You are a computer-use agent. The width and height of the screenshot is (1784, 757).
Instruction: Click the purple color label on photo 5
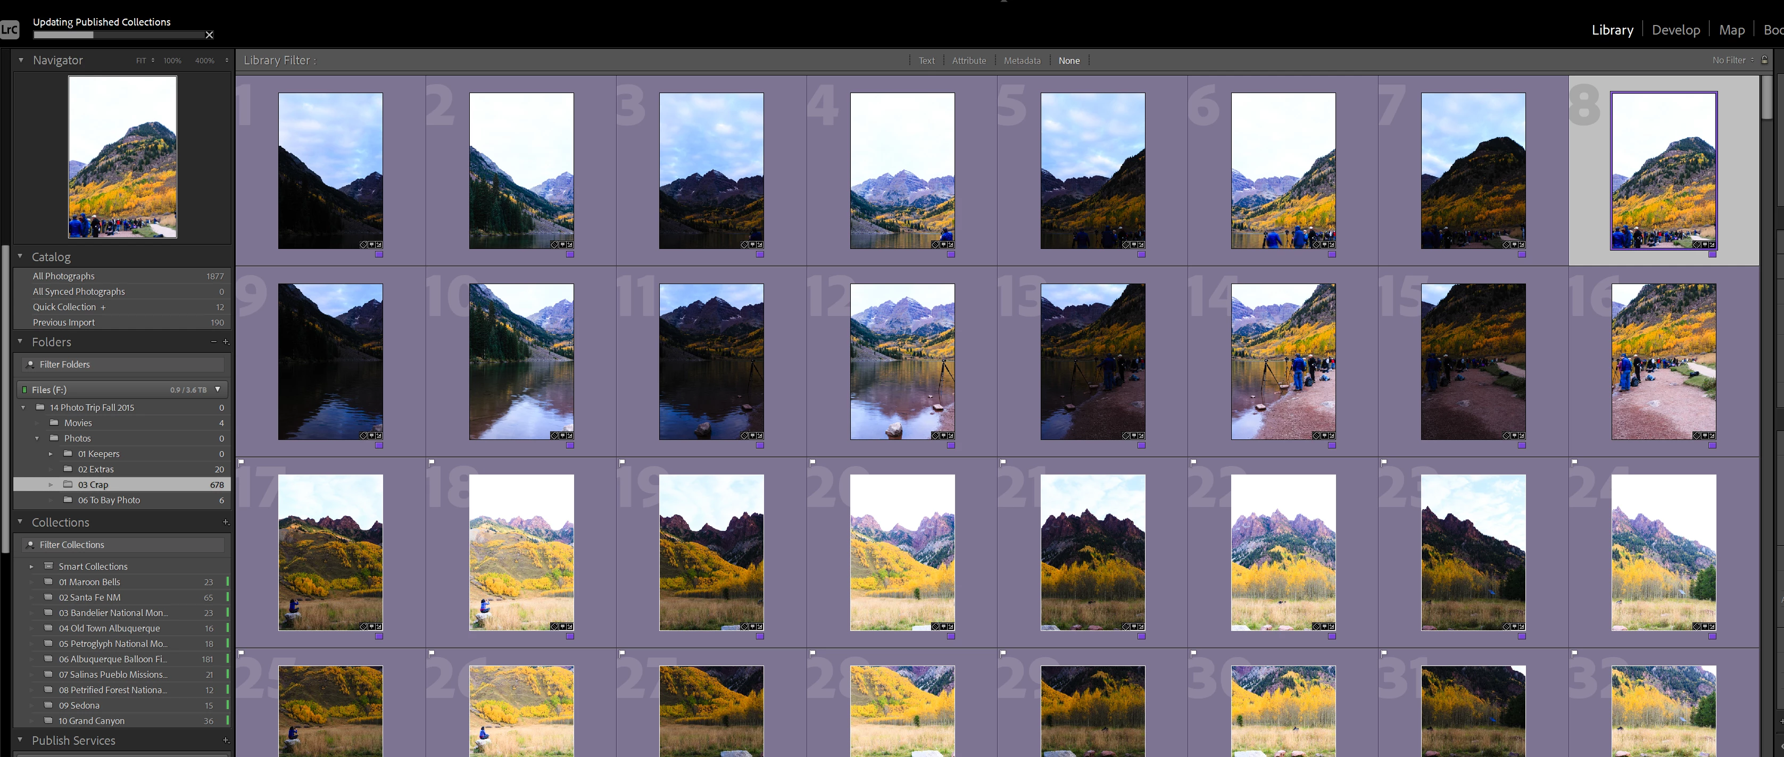1141,254
